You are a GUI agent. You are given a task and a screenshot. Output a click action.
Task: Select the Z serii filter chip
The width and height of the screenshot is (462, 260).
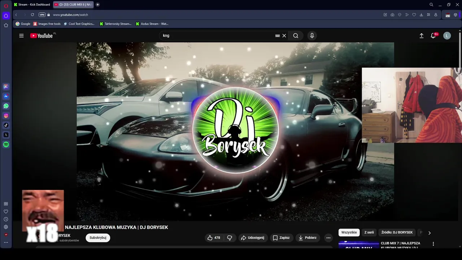pyautogui.click(x=369, y=233)
